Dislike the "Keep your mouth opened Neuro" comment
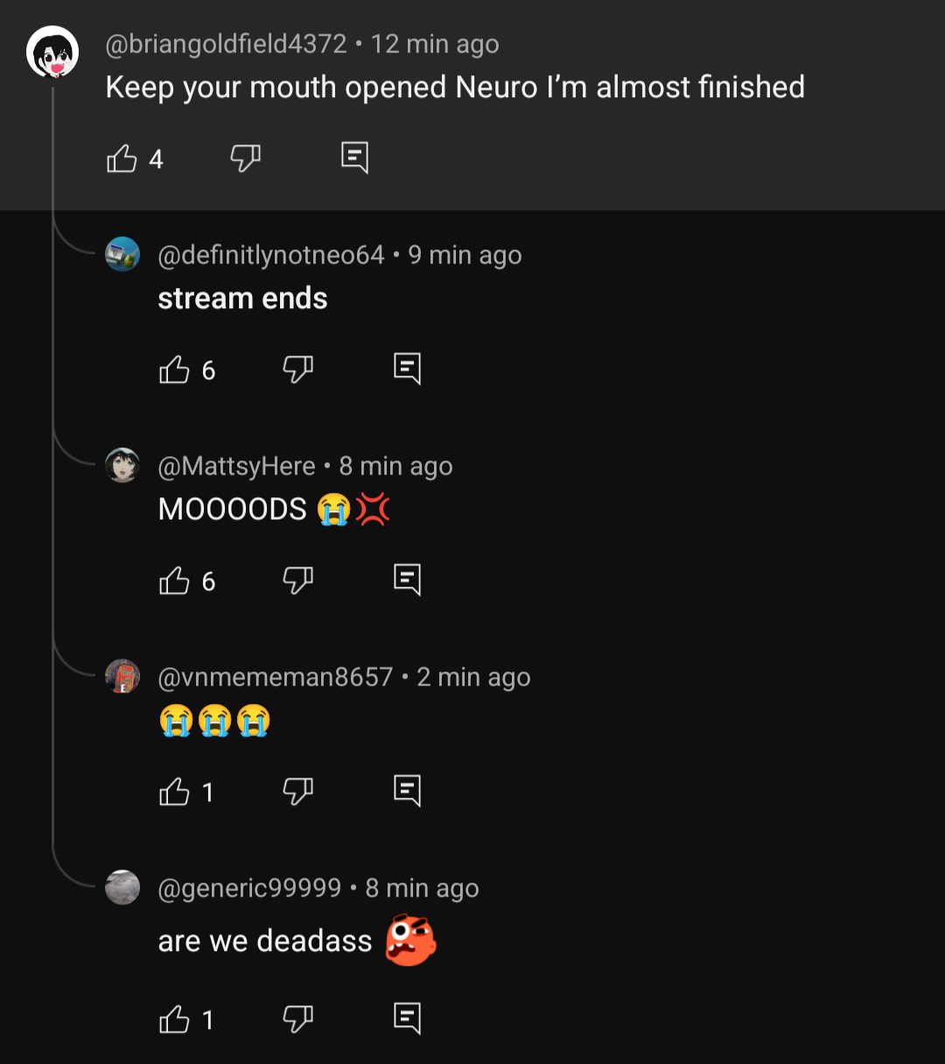The image size is (945, 1064). 245,159
